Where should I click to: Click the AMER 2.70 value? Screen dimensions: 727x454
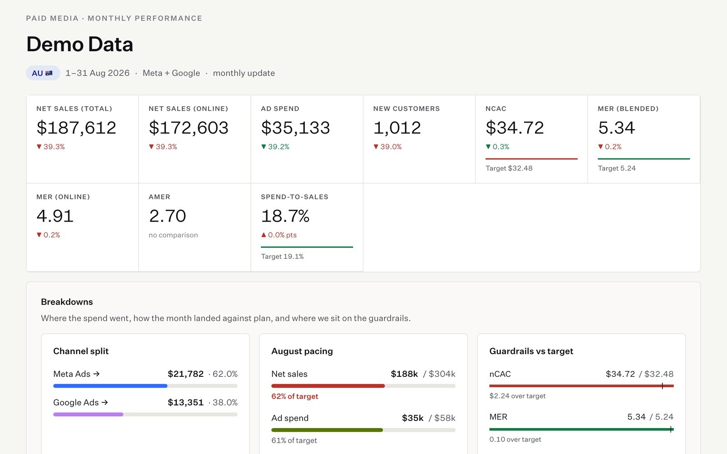tap(168, 216)
